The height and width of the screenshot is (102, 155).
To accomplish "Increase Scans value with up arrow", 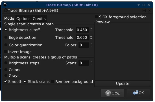I will pos(91,62).
